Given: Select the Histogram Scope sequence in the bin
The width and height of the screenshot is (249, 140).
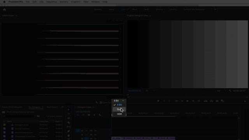Looking at the screenshot, I should click(21, 125).
